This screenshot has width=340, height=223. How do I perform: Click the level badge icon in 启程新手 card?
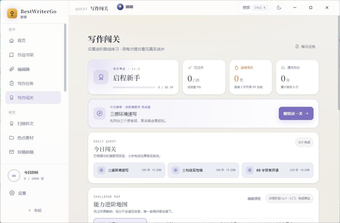pyautogui.click(x=101, y=77)
